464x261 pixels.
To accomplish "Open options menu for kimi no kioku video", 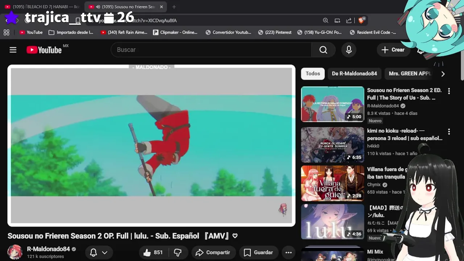I will pos(449,132).
